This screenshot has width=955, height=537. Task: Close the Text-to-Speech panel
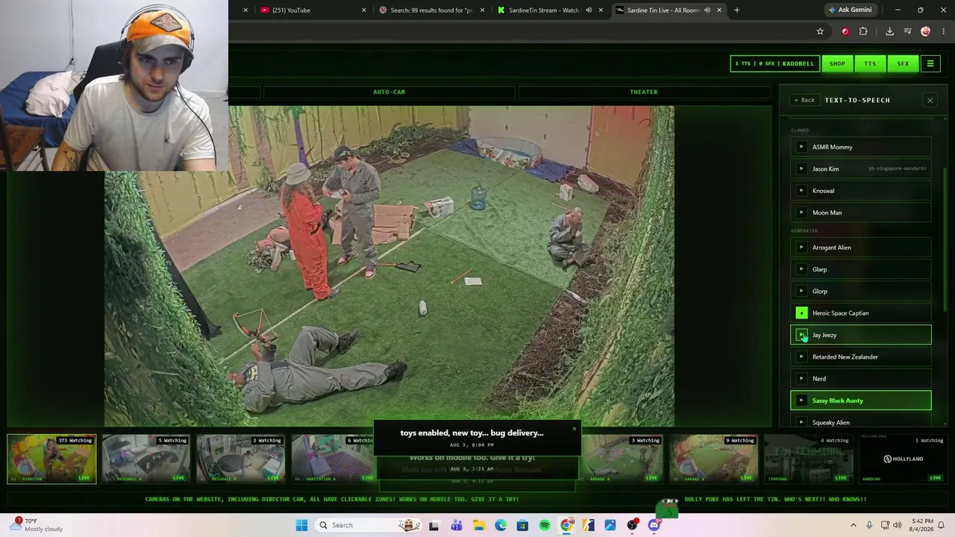pos(930,100)
